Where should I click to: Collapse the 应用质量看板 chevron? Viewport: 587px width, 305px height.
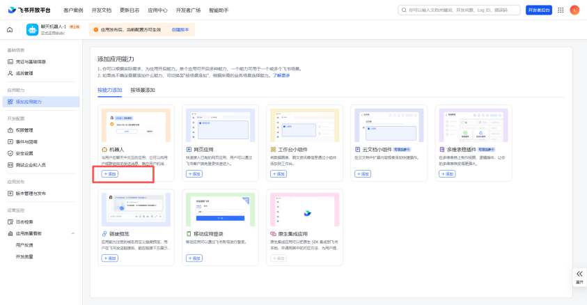(x=73, y=233)
